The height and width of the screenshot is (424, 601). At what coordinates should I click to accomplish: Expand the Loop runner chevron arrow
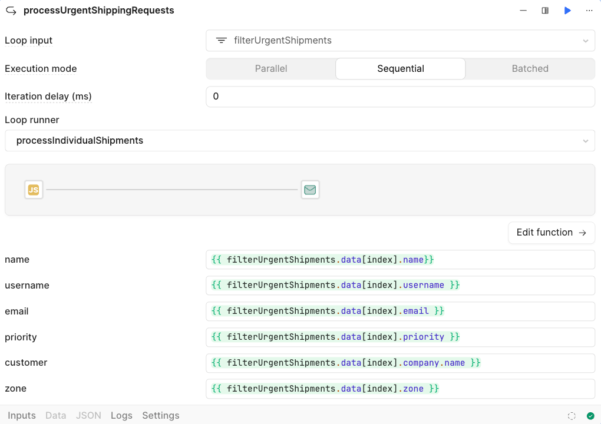[x=585, y=141]
